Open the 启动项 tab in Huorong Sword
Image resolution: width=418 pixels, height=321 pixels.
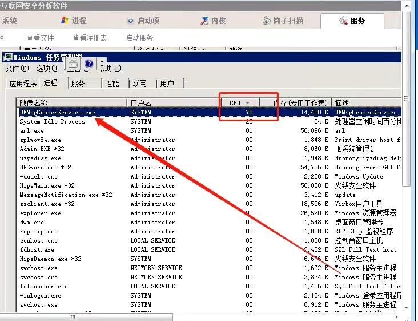click(x=143, y=21)
